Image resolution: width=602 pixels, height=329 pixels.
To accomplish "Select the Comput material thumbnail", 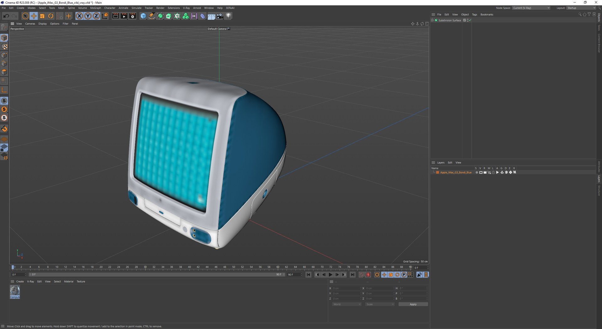I will pyautogui.click(x=15, y=292).
